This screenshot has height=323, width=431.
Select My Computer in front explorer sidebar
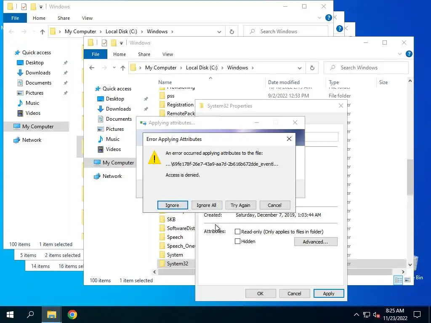coord(114,163)
